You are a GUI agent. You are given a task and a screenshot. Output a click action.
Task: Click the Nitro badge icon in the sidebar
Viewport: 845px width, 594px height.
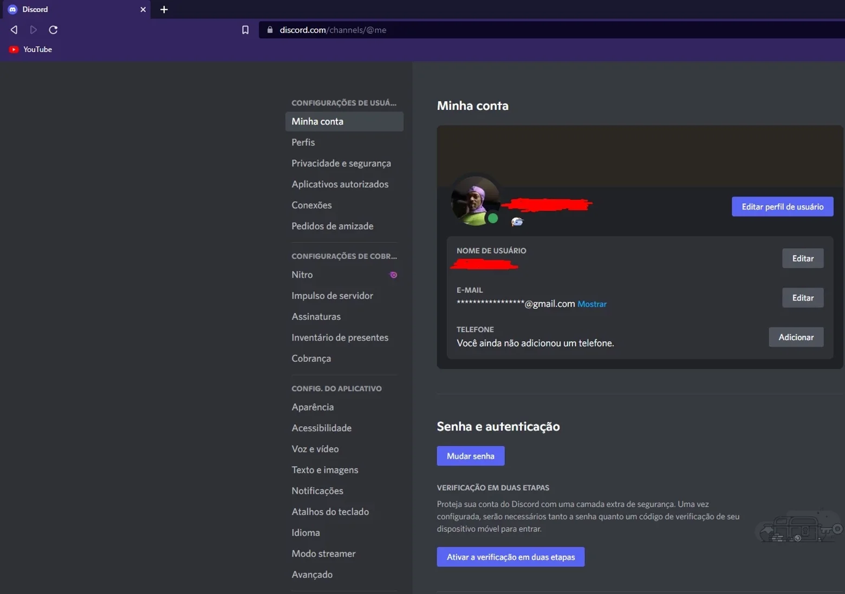394,275
